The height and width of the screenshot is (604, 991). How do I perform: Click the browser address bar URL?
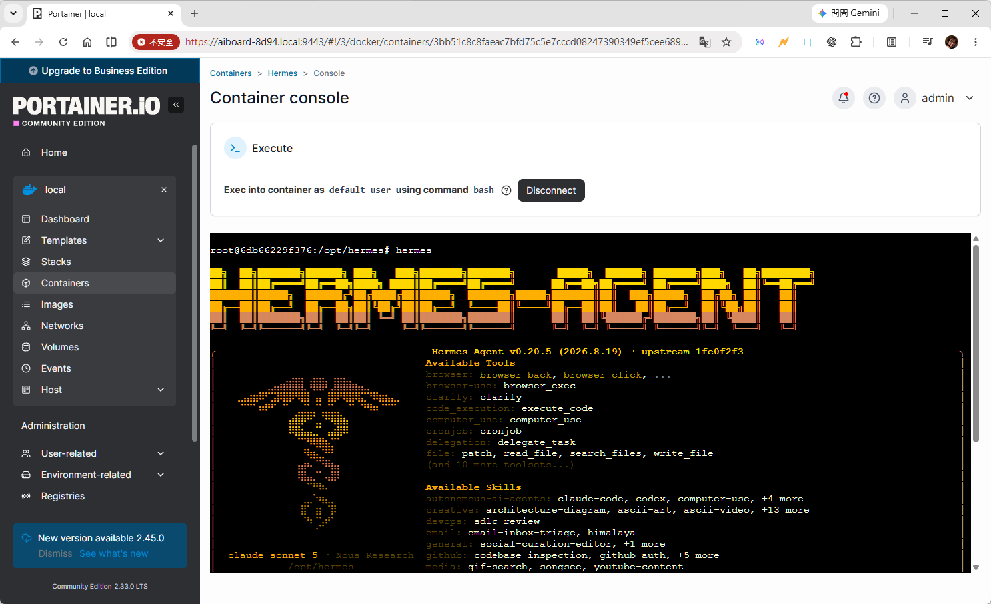coord(437,42)
